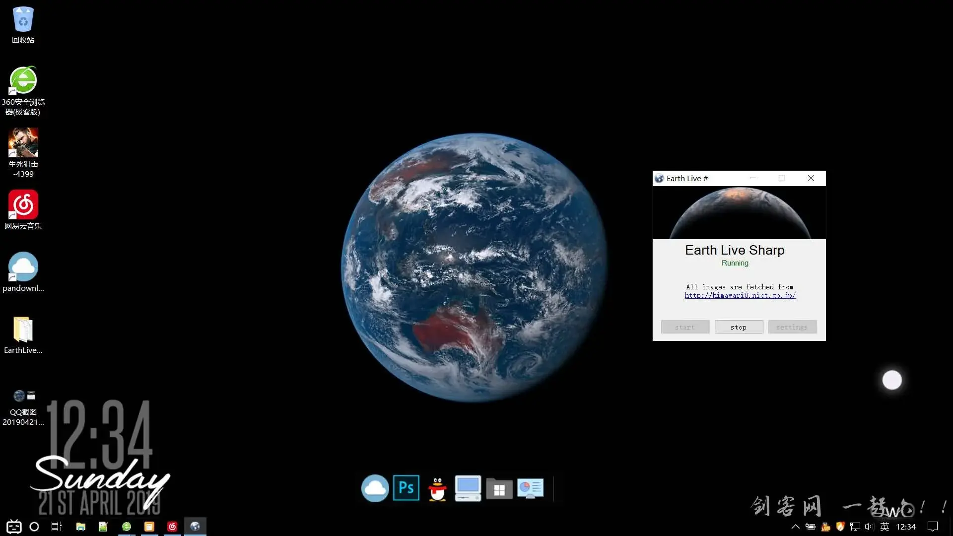The width and height of the screenshot is (953, 536).
Task: Launch Photoshop from the dock
Action: coord(406,488)
